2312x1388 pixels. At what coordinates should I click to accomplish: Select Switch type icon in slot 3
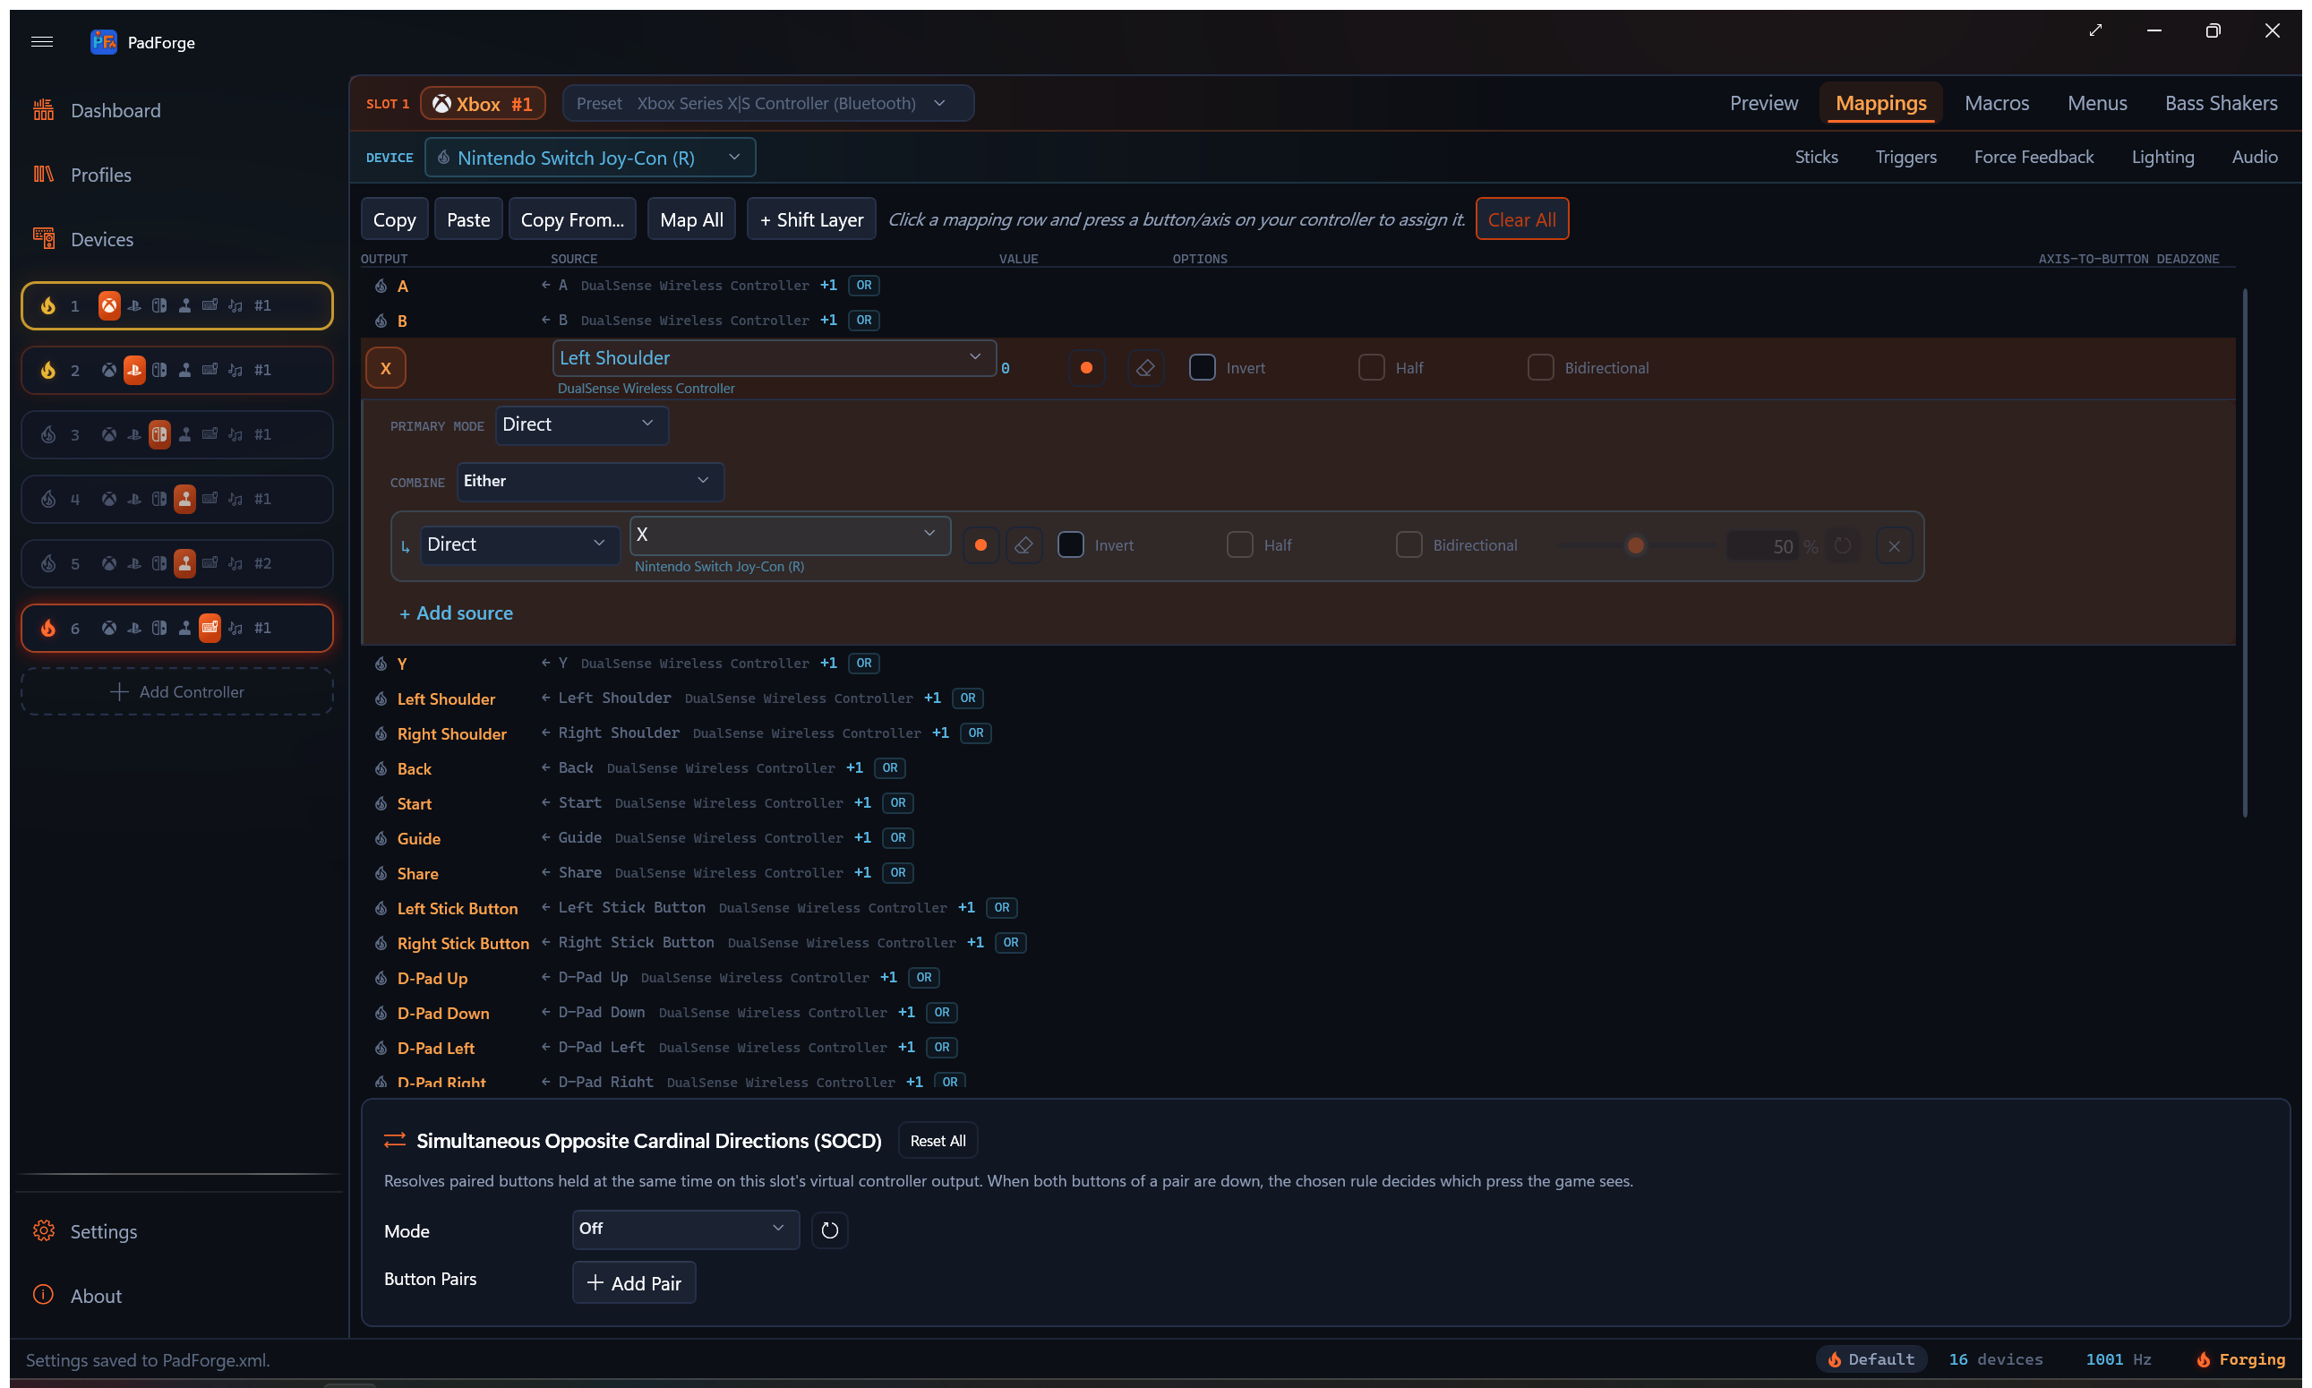click(160, 435)
